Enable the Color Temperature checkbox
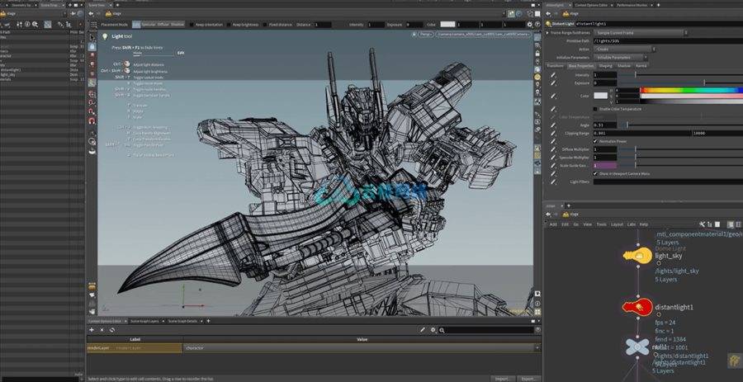The image size is (743, 382). [596, 108]
